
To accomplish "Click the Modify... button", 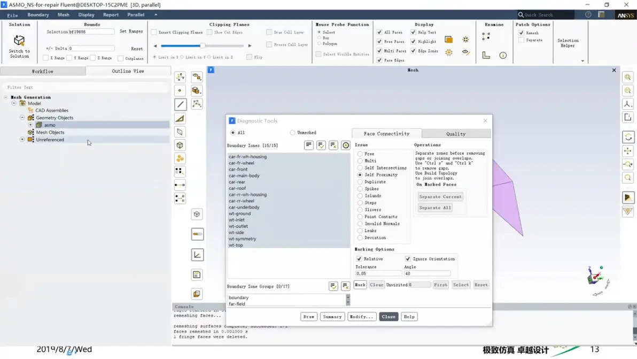I will pyautogui.click(x=361, y=317).
